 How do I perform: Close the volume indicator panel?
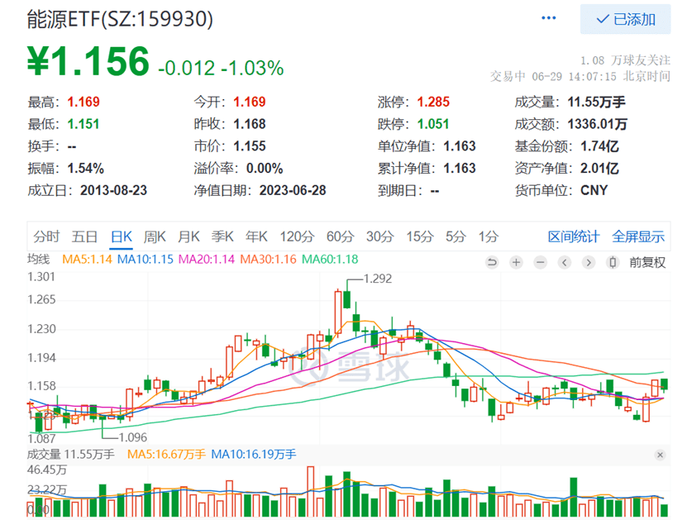click(660, 455)
